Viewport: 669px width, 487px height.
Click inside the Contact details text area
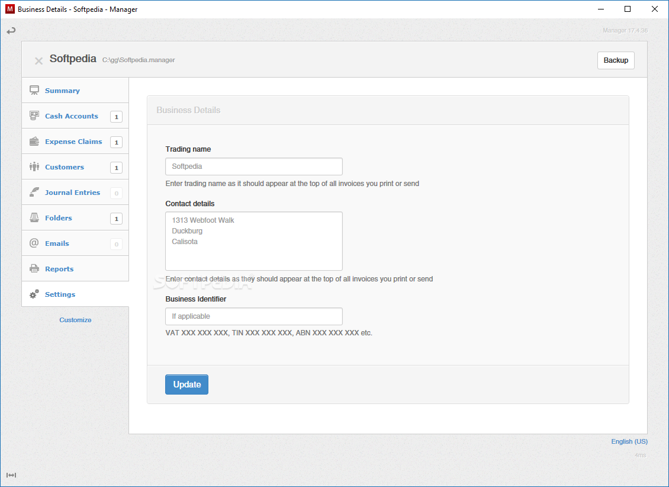[x=254, y=241]
